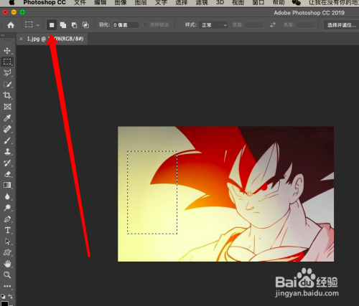Screen dimensions: 359x306
Task: Select the Frame tool
Action: 7,107
